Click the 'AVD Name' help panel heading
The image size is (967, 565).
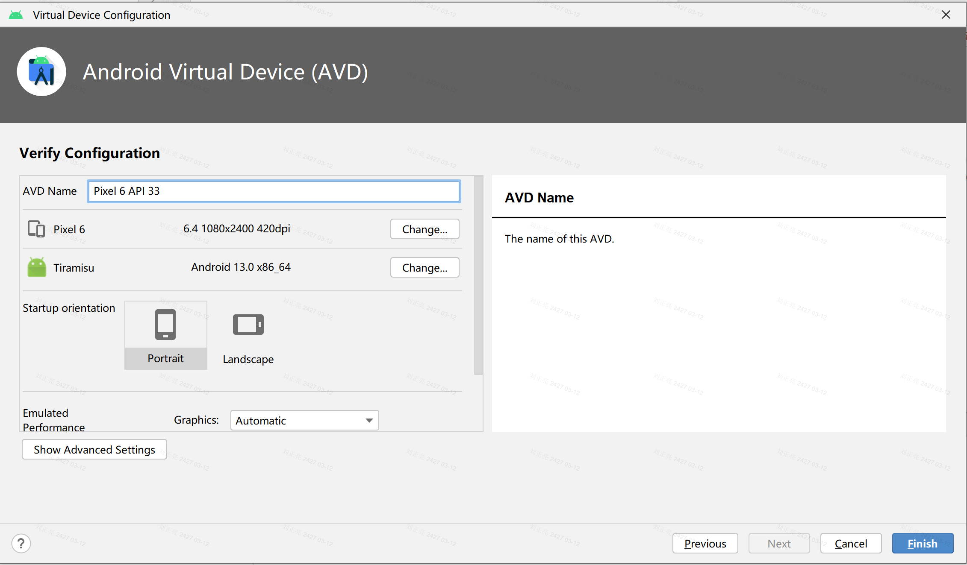click(540, 198)
